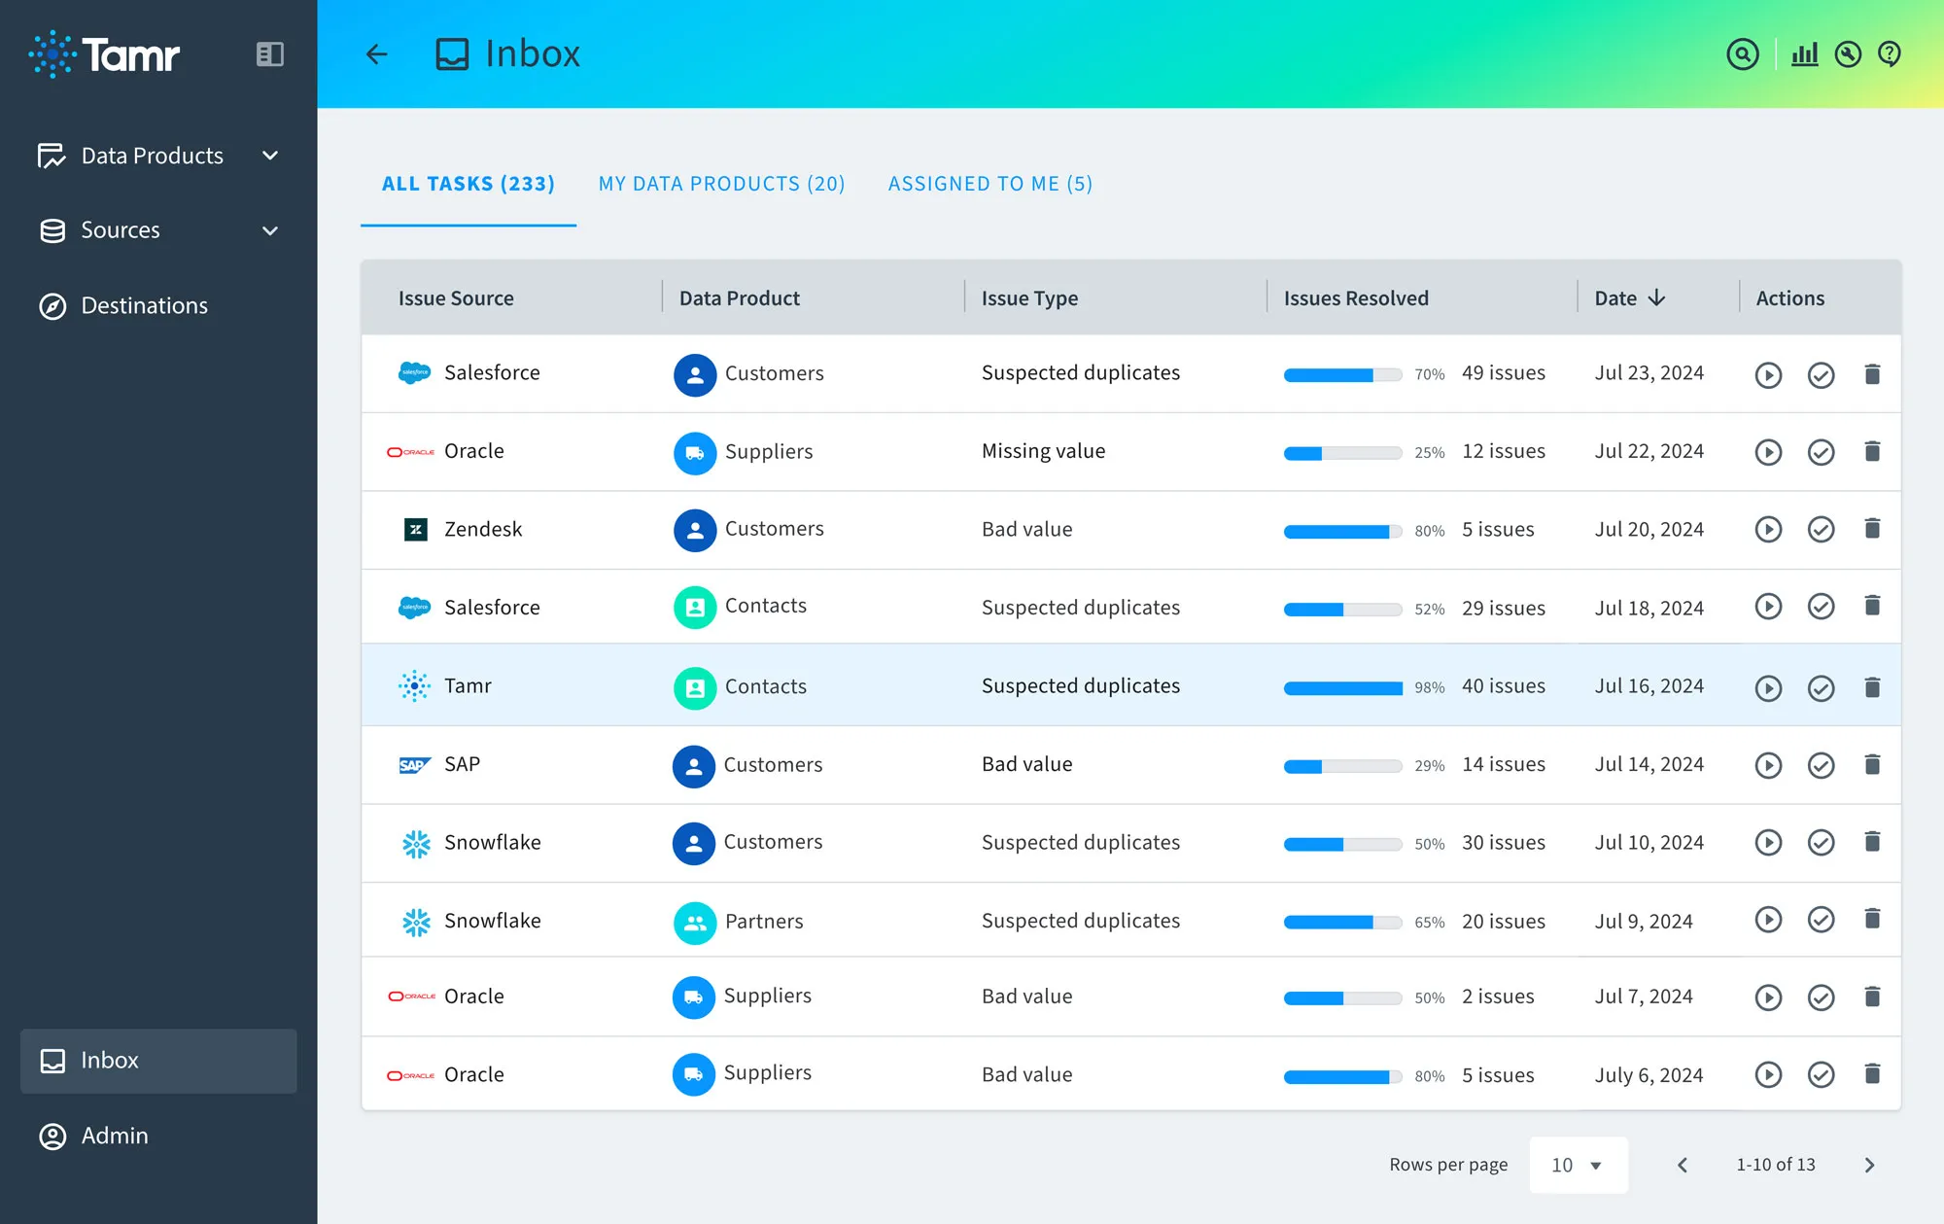The height and width of the screenshot is (1224, 1944).
Task: Mark Tamr Contacts task complete
Action: coord(1821,688)
